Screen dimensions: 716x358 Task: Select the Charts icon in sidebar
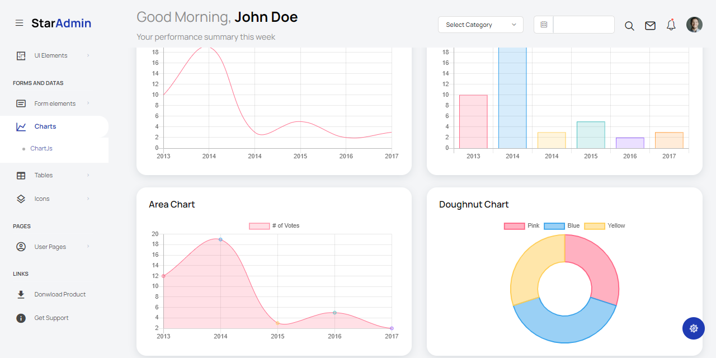[x=21, y=127]
